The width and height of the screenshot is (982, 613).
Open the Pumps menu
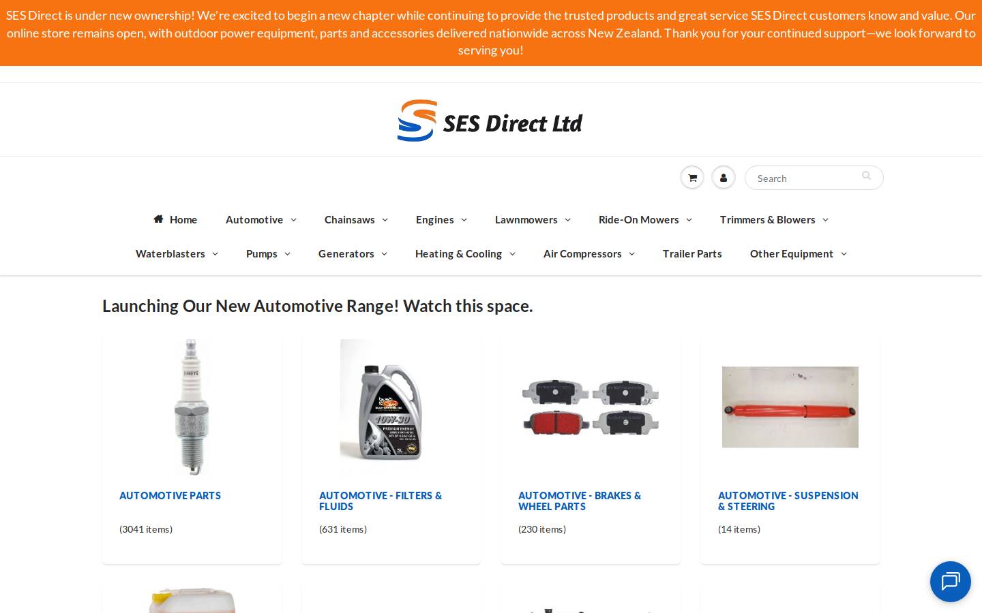(261, 253)
